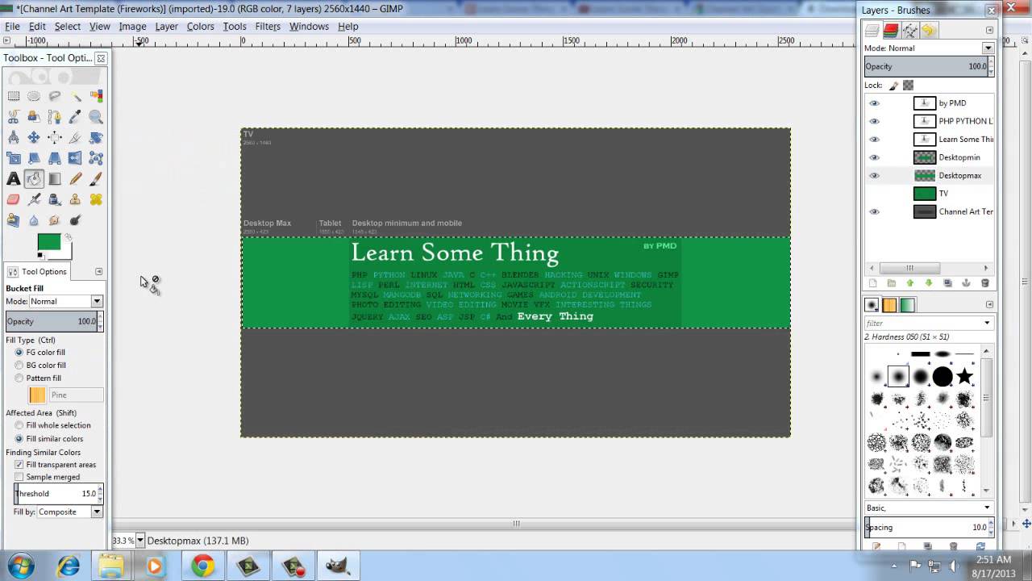1032x581 pixels.
Task: Open the zoom percentage dropdown
Action: pos(140,541)
